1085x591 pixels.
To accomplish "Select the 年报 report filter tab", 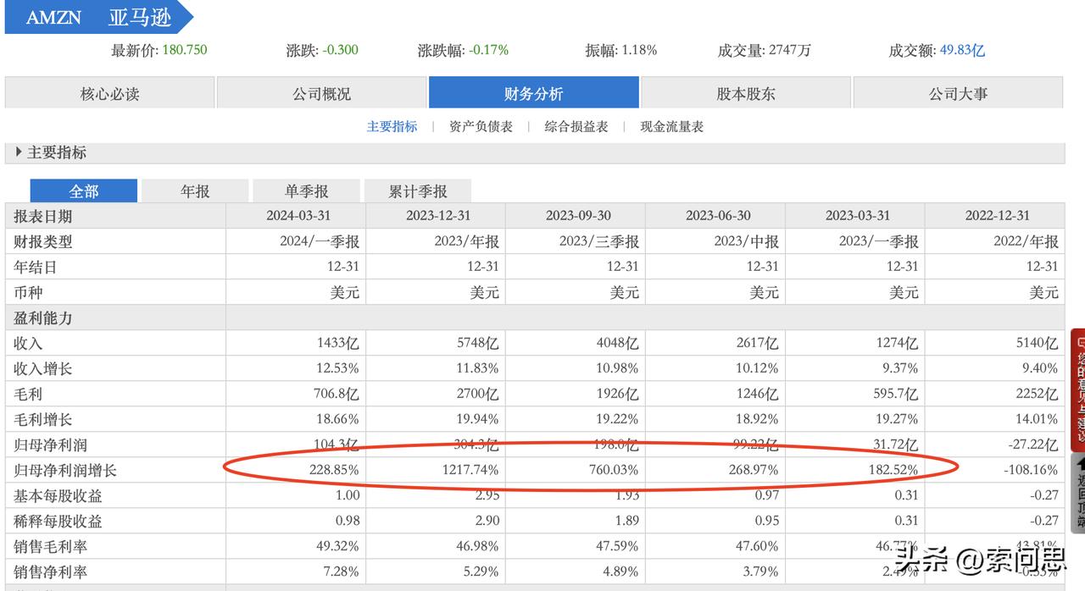I will [195, 191].
